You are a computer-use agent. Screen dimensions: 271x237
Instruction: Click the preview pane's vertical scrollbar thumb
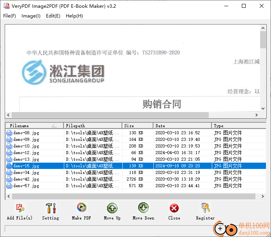263,40
